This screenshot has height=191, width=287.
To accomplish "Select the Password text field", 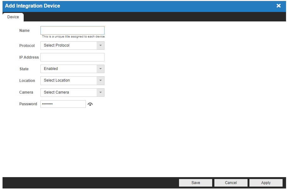I will 63,104.
